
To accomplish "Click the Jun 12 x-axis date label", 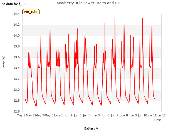I will [x=161, y=115].
